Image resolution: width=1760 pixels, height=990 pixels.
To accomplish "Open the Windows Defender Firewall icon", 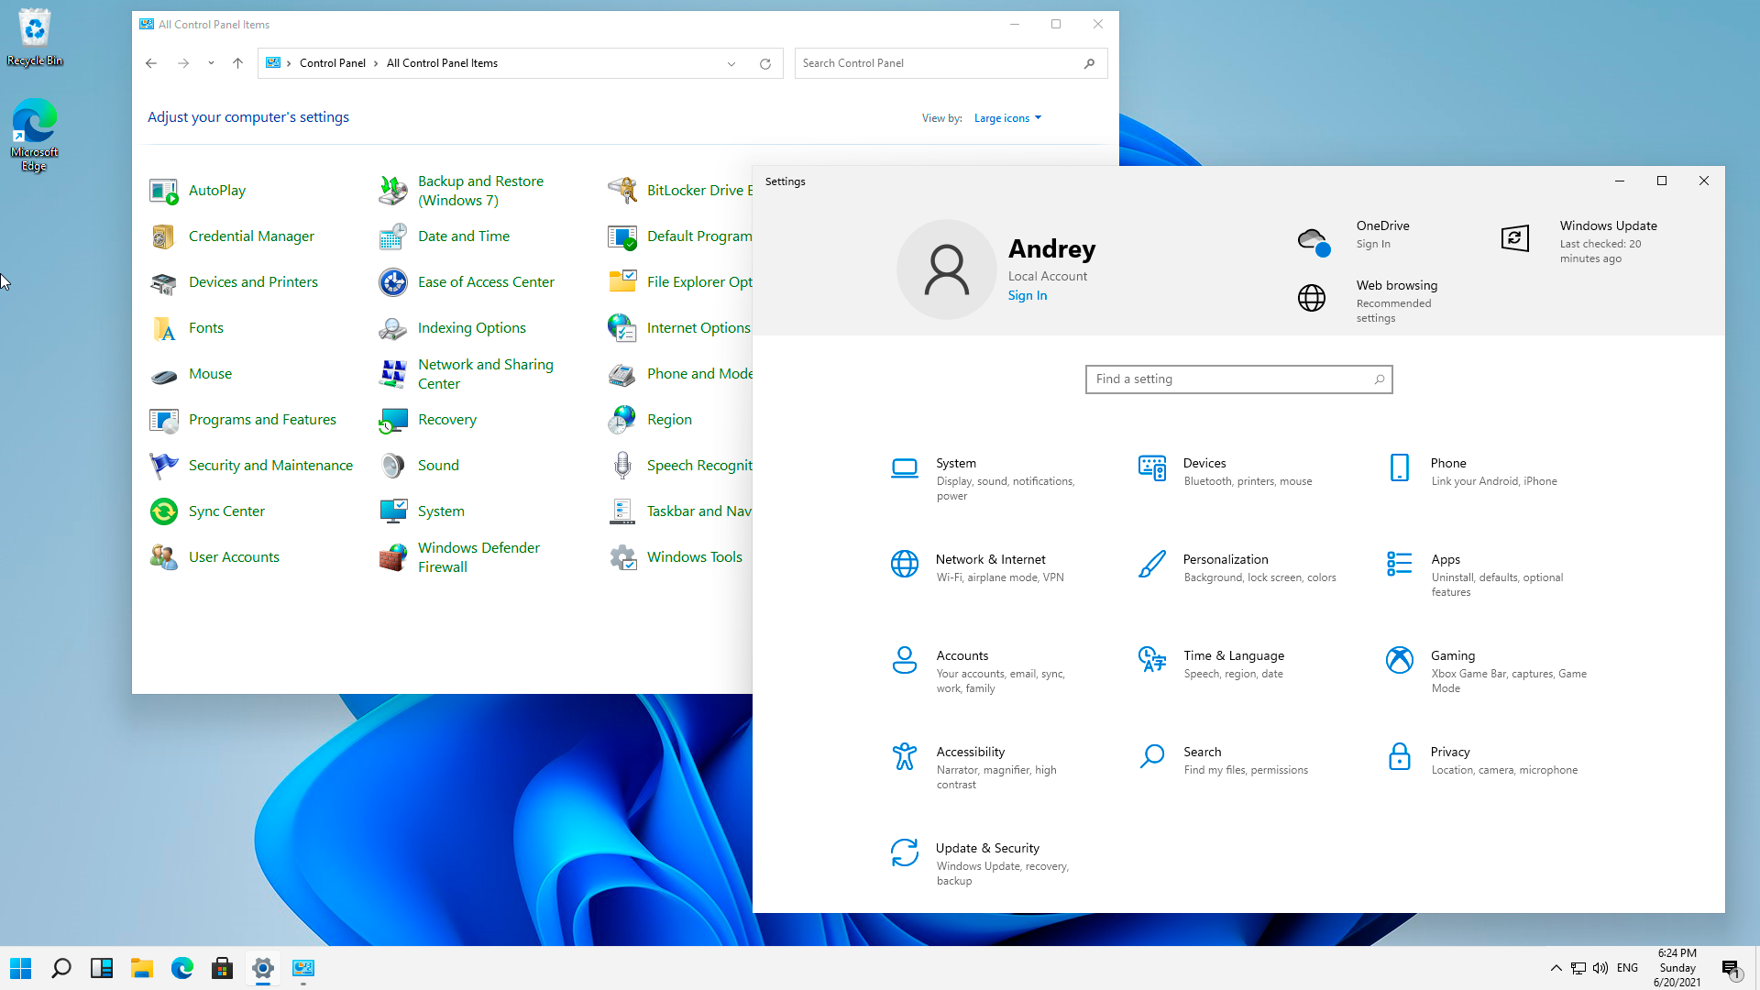I will (x=393, y=557).
